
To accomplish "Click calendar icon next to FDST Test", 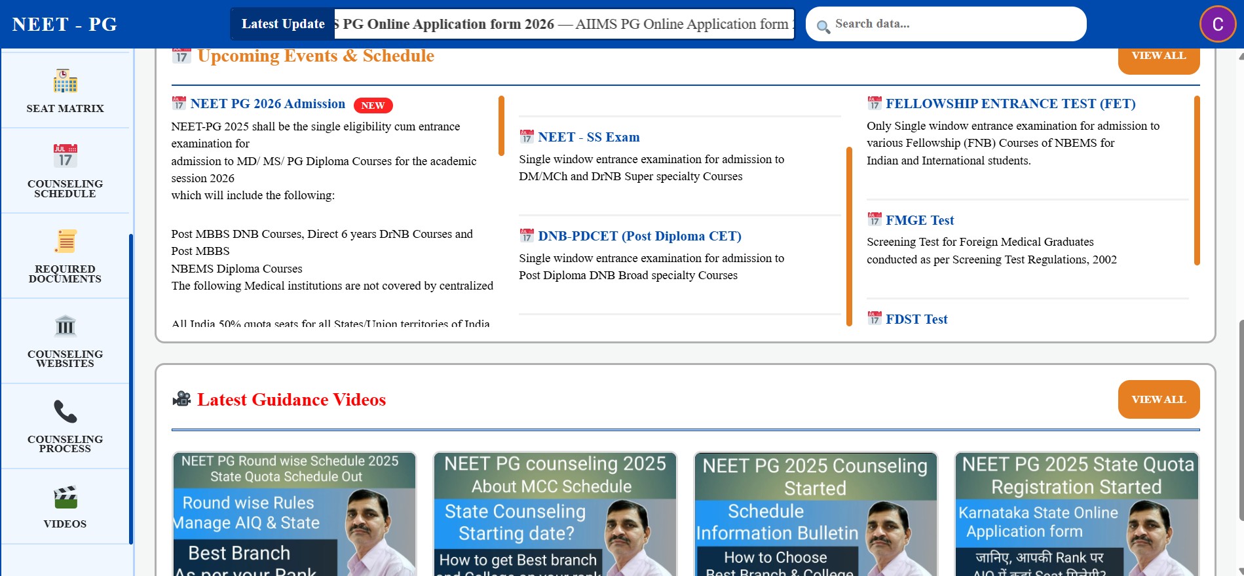I will (875, 319).
